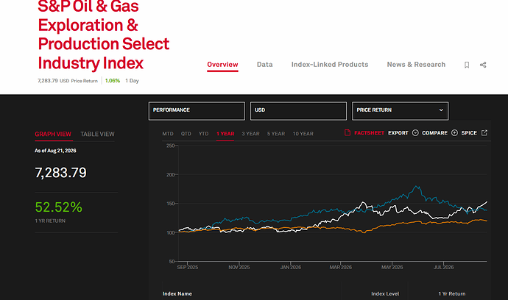Select the QTD time range
Viewport: 508px width, 300px height.
pyautogui.click(x=186, y=134)
